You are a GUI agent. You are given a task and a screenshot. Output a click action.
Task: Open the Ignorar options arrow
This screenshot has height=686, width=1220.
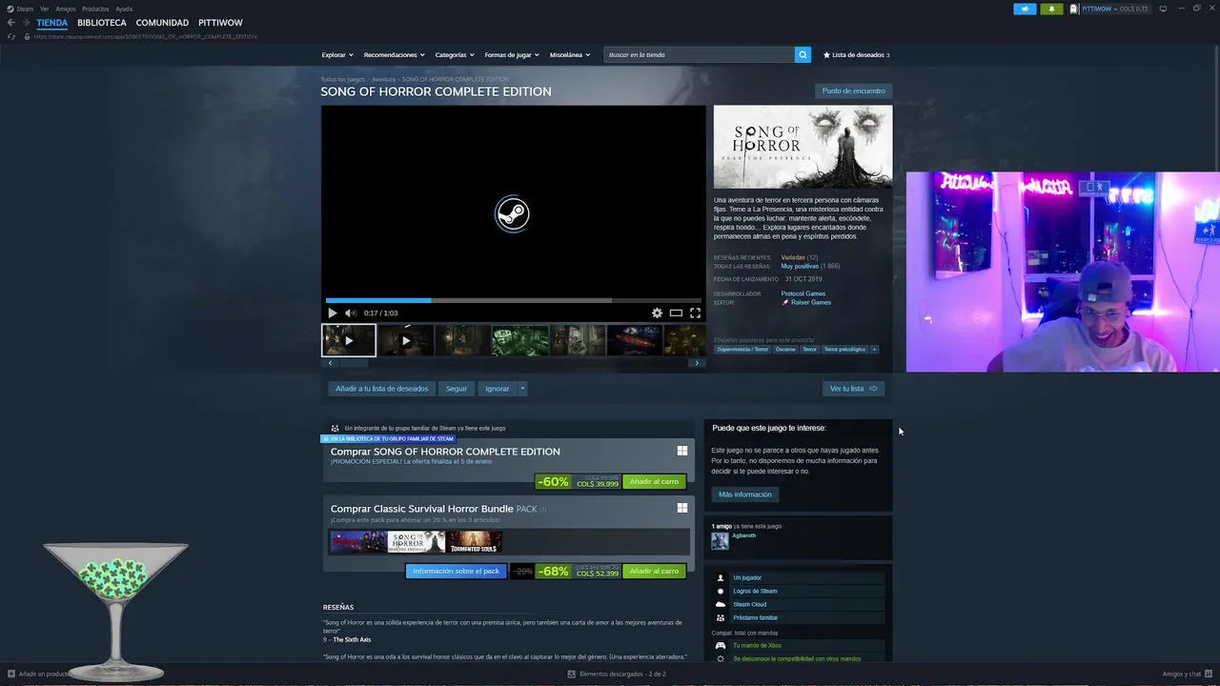[x=522, y=389]
